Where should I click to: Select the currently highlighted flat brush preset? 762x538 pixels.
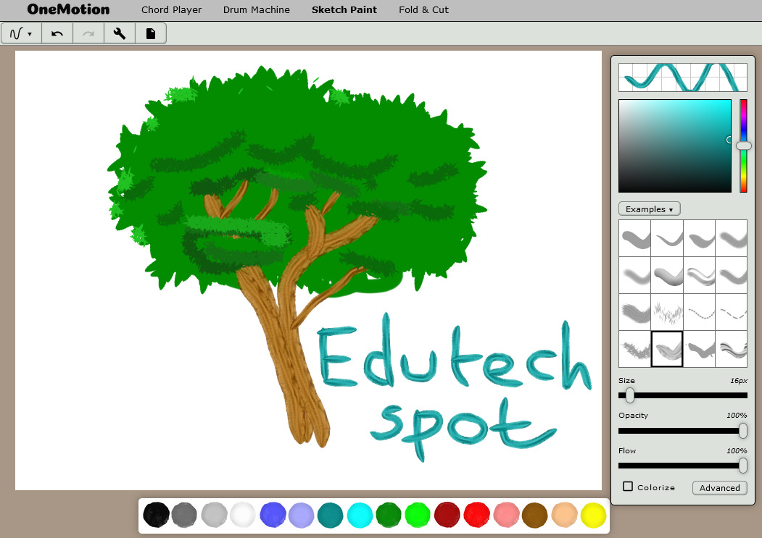667,350
